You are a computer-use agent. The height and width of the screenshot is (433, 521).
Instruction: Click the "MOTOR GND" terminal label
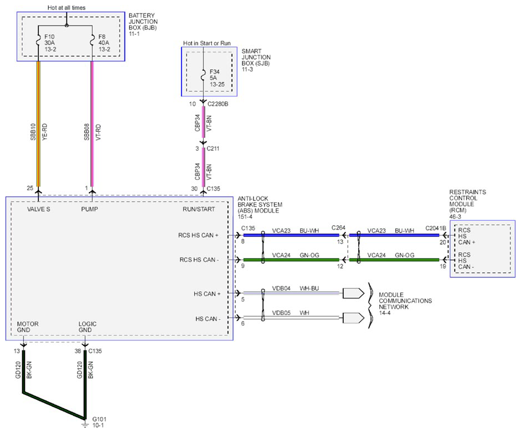pyautogui.click(x=28, y=327)
